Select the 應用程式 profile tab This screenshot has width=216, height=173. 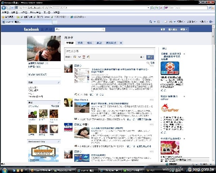click(111, 43)
